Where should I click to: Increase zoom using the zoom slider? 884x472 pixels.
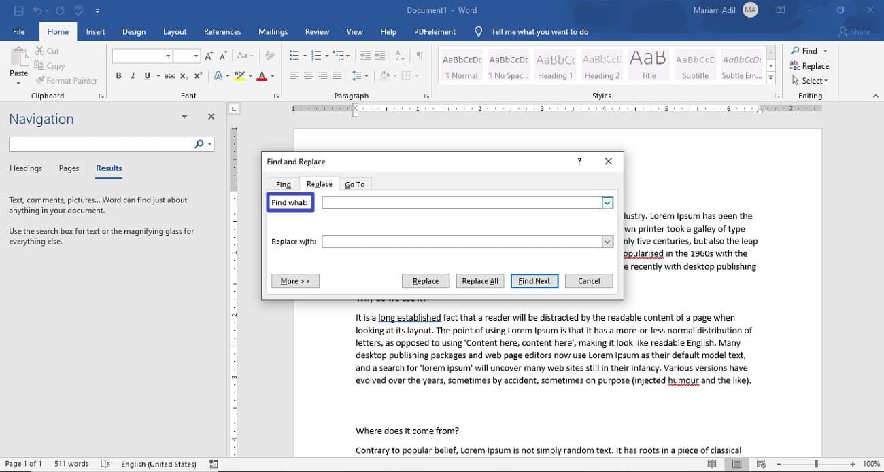coord(851,464)
